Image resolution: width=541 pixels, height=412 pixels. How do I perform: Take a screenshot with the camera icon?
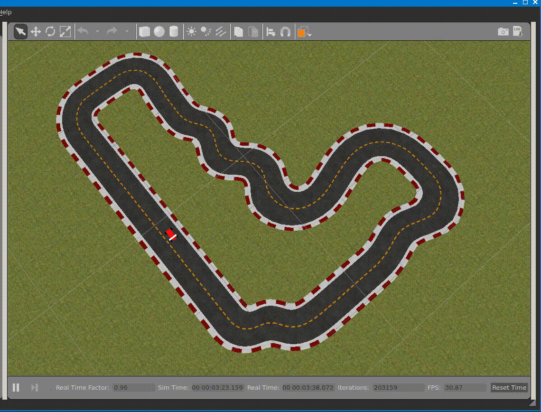point(503,32)
